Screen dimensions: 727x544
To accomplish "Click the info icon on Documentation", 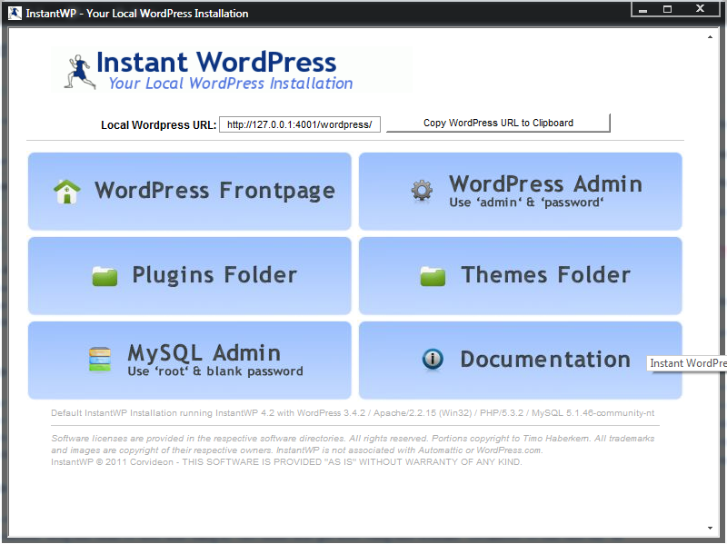I will click(x=432, y=360).
